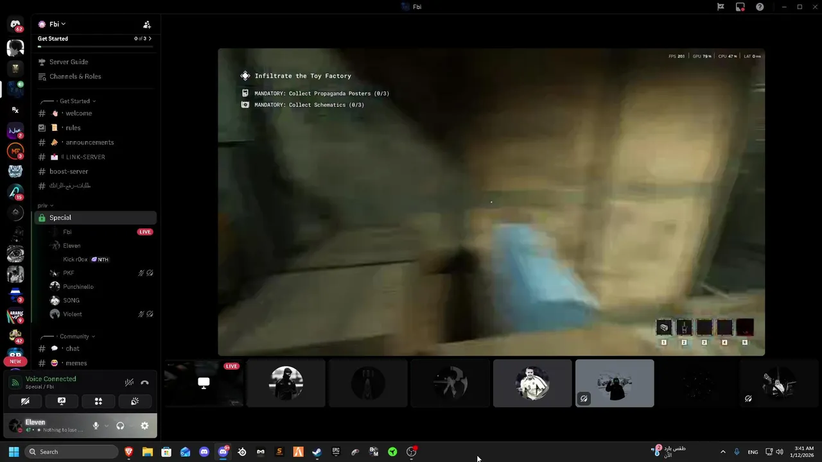The height and width of the screenshot is (462, 822).
Task: Click the flag icon in the title bar
Action: click(x=721, y=6)
